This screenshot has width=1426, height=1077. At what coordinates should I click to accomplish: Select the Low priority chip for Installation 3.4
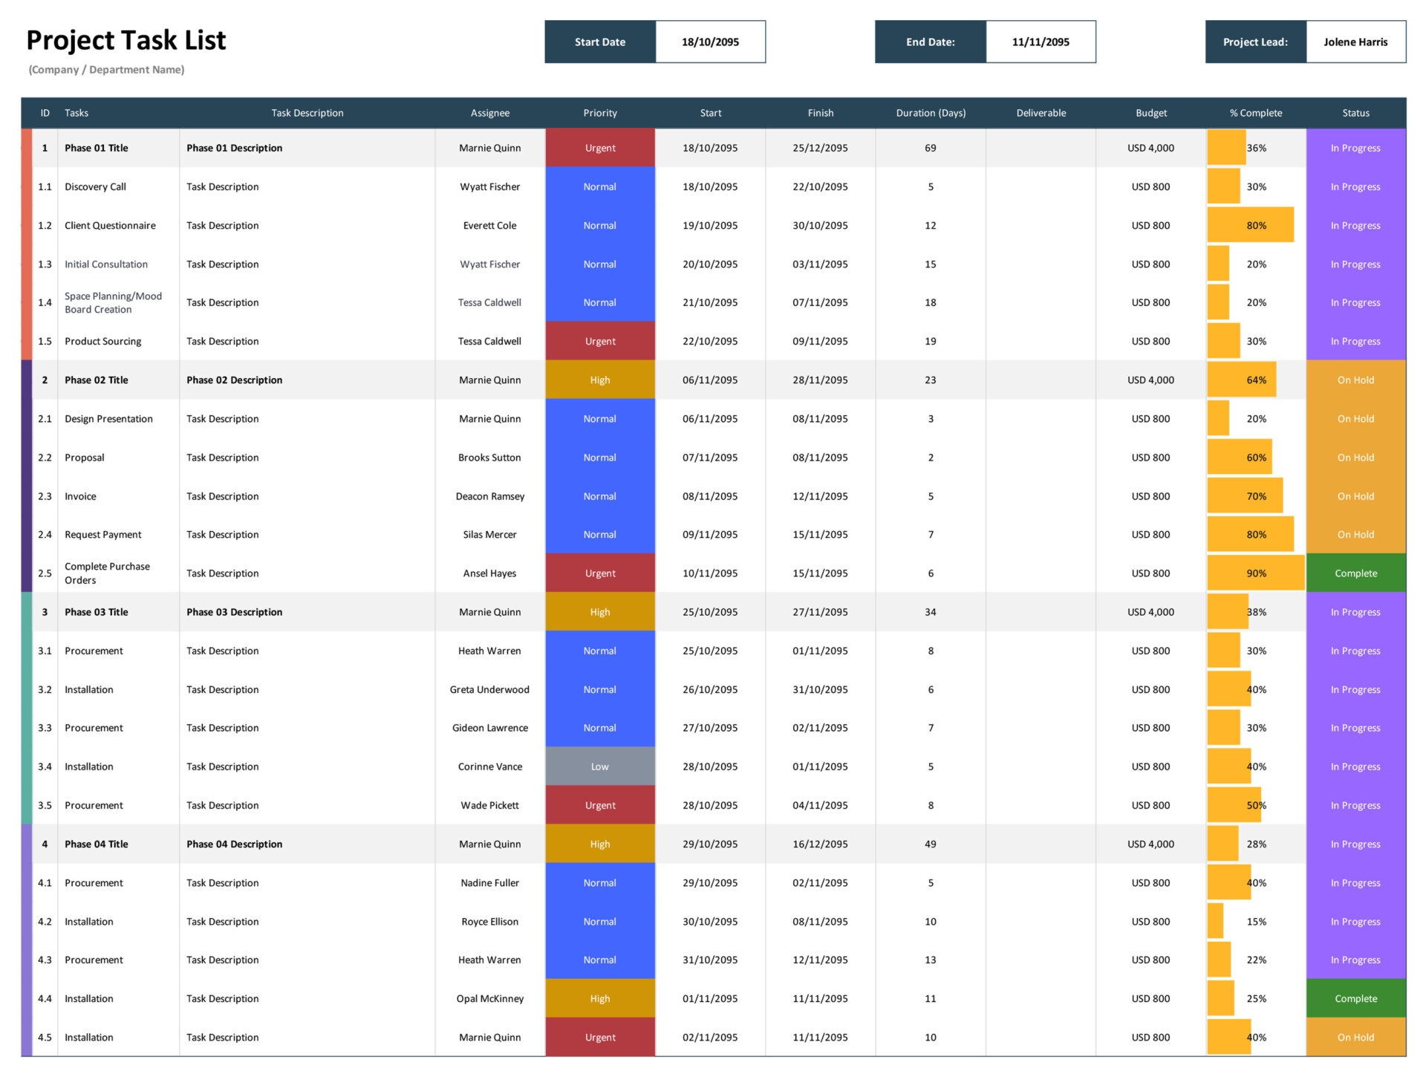(599, 766)
